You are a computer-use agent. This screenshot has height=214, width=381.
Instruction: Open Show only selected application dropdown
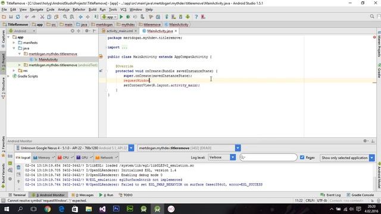click(348, 158)
